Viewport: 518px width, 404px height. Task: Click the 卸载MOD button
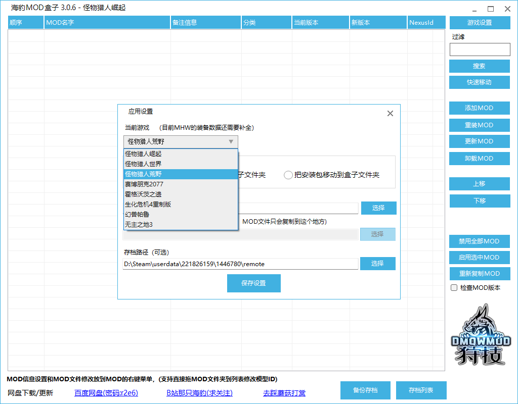point(480,158)
